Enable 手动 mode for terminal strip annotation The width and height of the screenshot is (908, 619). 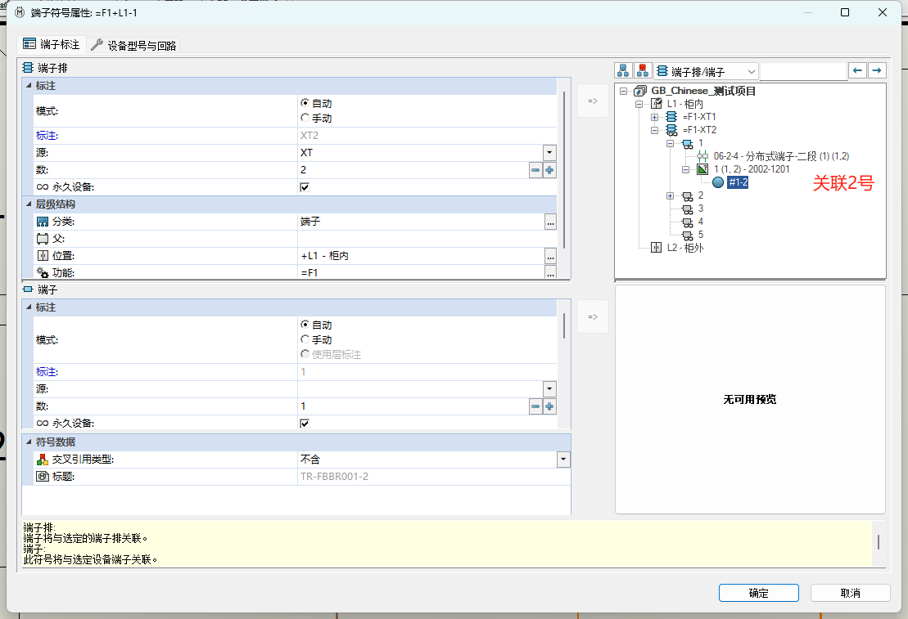click(304, 115)
